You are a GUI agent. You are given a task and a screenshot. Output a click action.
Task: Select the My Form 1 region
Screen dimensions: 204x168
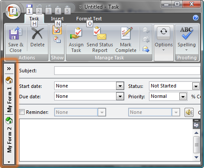pos(9,94)
